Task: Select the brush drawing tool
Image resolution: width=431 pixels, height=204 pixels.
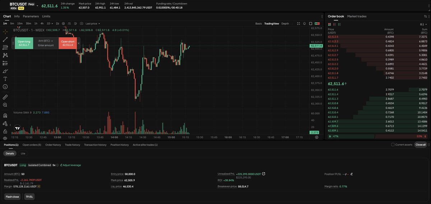Action: click(x=5, y=71)
